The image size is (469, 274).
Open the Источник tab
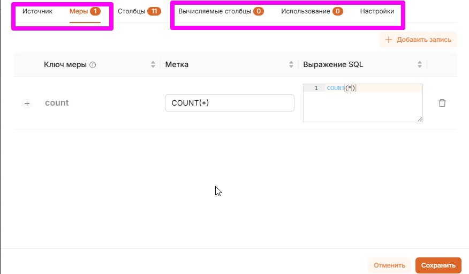click(37, 11)
